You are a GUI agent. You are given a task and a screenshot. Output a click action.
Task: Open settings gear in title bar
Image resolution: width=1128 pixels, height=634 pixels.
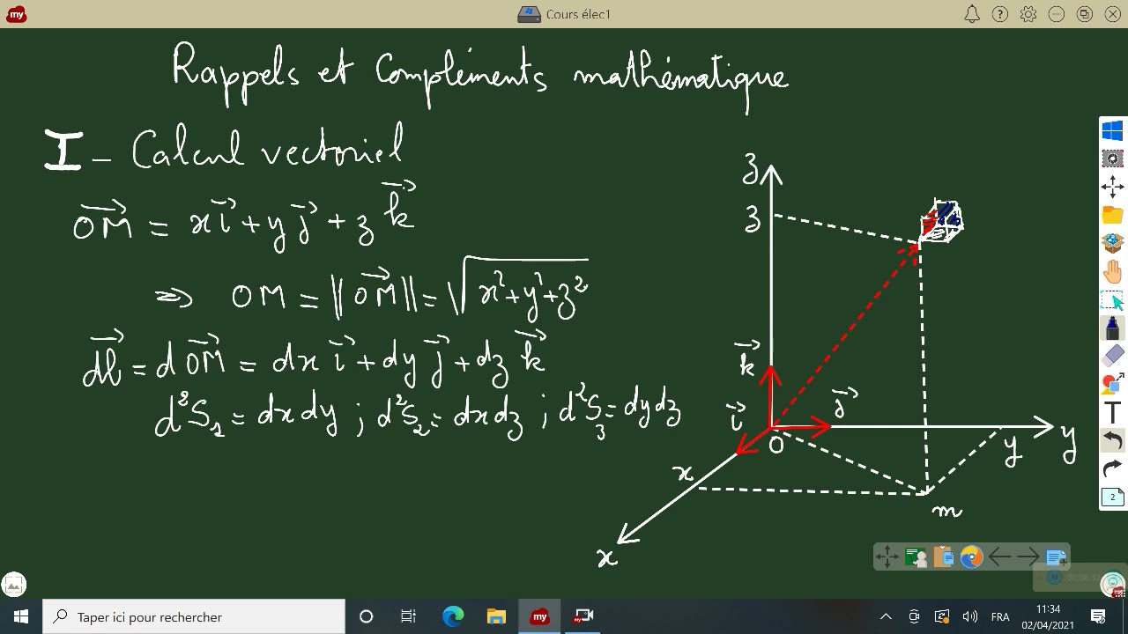(x=1028, y=14)
